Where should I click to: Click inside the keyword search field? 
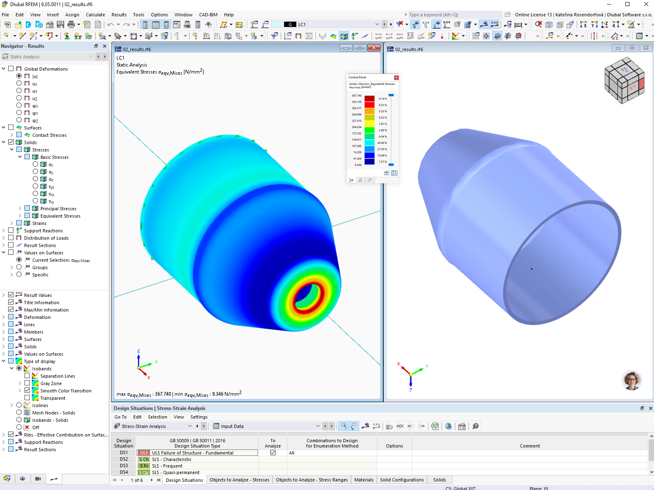coord(450,14)
